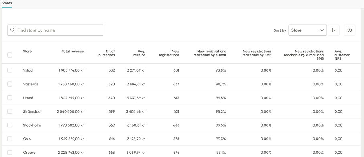The width and height of the screenshot is (364, 157).
Task: Click avg receipt 3 337,59 kr
Action: (136, 98)
